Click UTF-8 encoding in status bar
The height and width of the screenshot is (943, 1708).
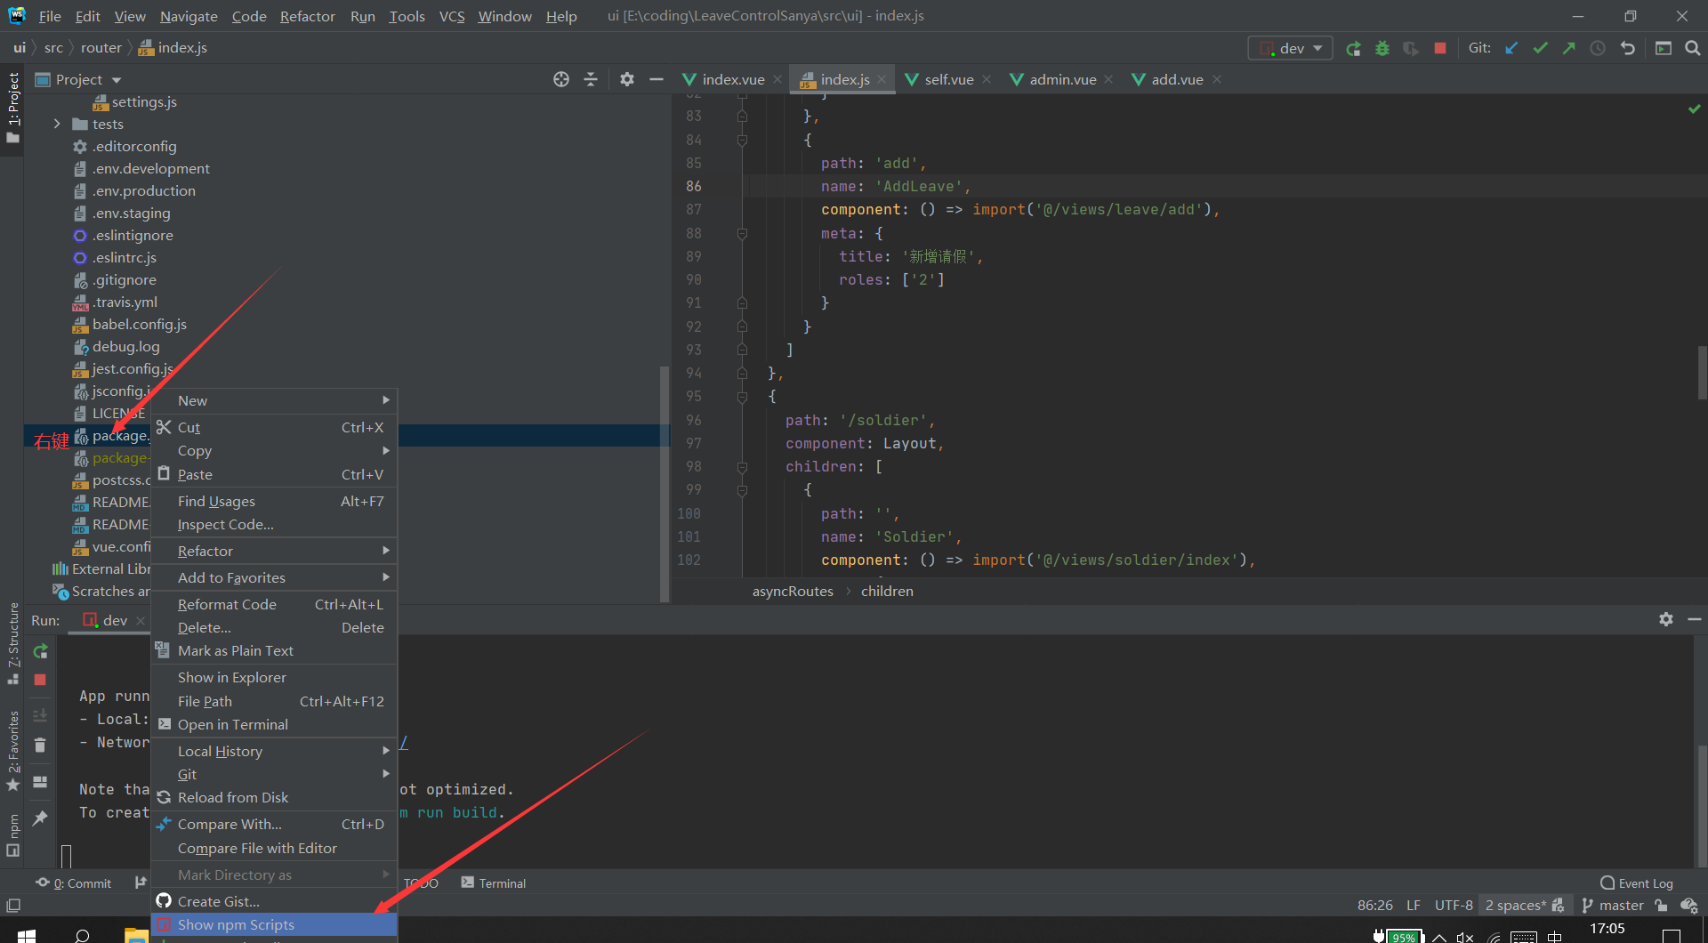coord(1453,905)
